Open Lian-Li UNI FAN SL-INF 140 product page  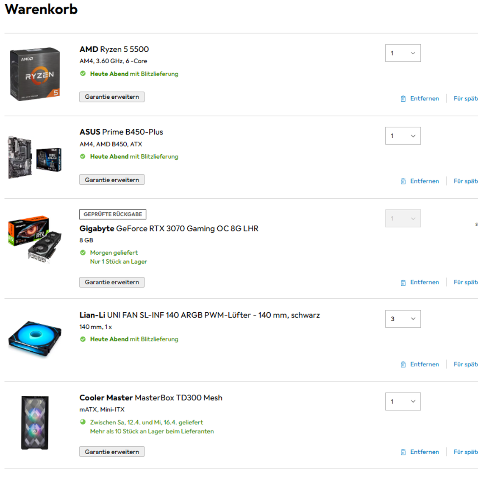(200, 315)
